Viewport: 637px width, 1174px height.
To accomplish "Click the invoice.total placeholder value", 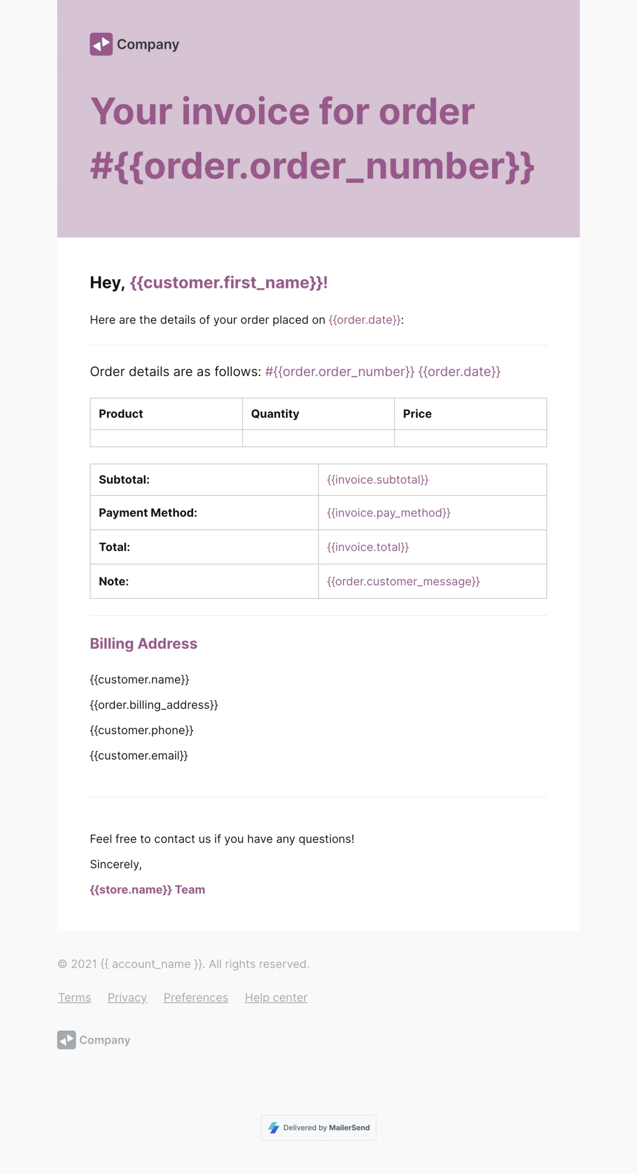I will (x=368, y=547).
